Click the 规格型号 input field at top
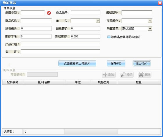This screenshot has width=163, height=137. (x=137, y=13)
